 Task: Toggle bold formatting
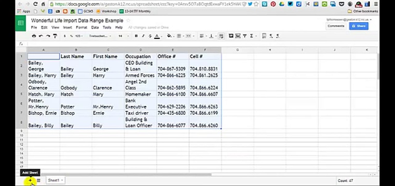pos(136,36)
